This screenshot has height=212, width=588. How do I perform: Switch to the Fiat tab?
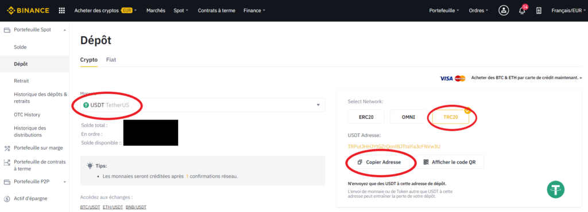tap(111, 60)
